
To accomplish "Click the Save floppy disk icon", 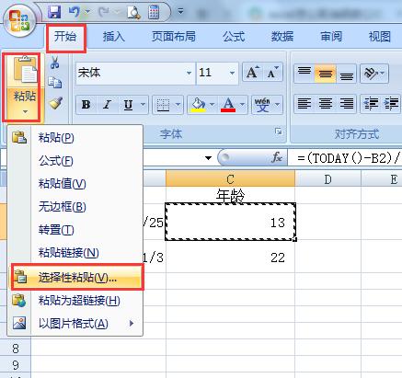I will coord(54,12).
